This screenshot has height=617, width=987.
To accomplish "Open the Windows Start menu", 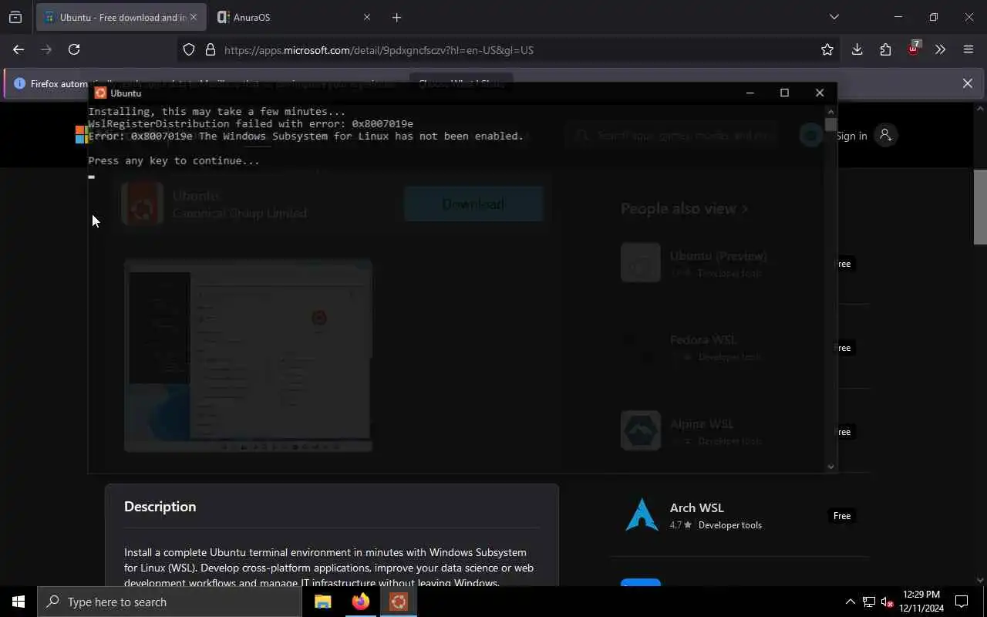I will click(x=19, y=602).
